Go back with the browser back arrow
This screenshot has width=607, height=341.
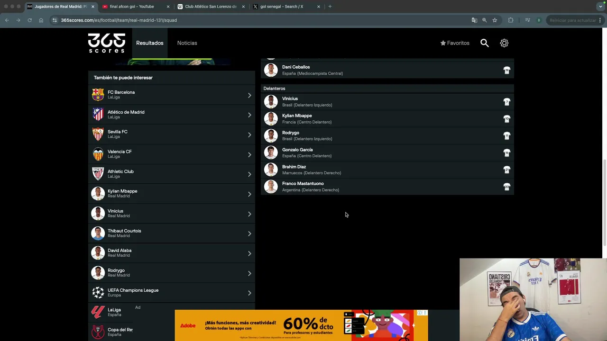7,20
